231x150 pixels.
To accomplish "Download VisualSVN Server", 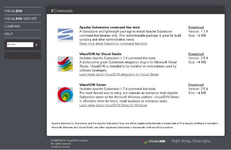I will coord(196,85).
